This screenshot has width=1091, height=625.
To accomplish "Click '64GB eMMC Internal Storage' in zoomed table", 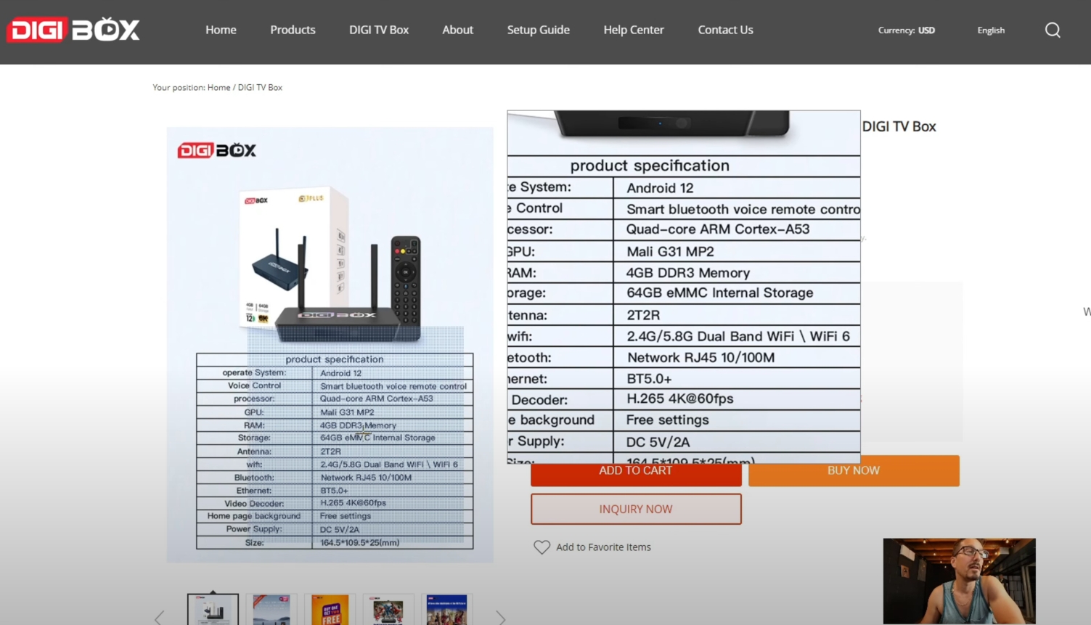I will [x=719, y=293].
